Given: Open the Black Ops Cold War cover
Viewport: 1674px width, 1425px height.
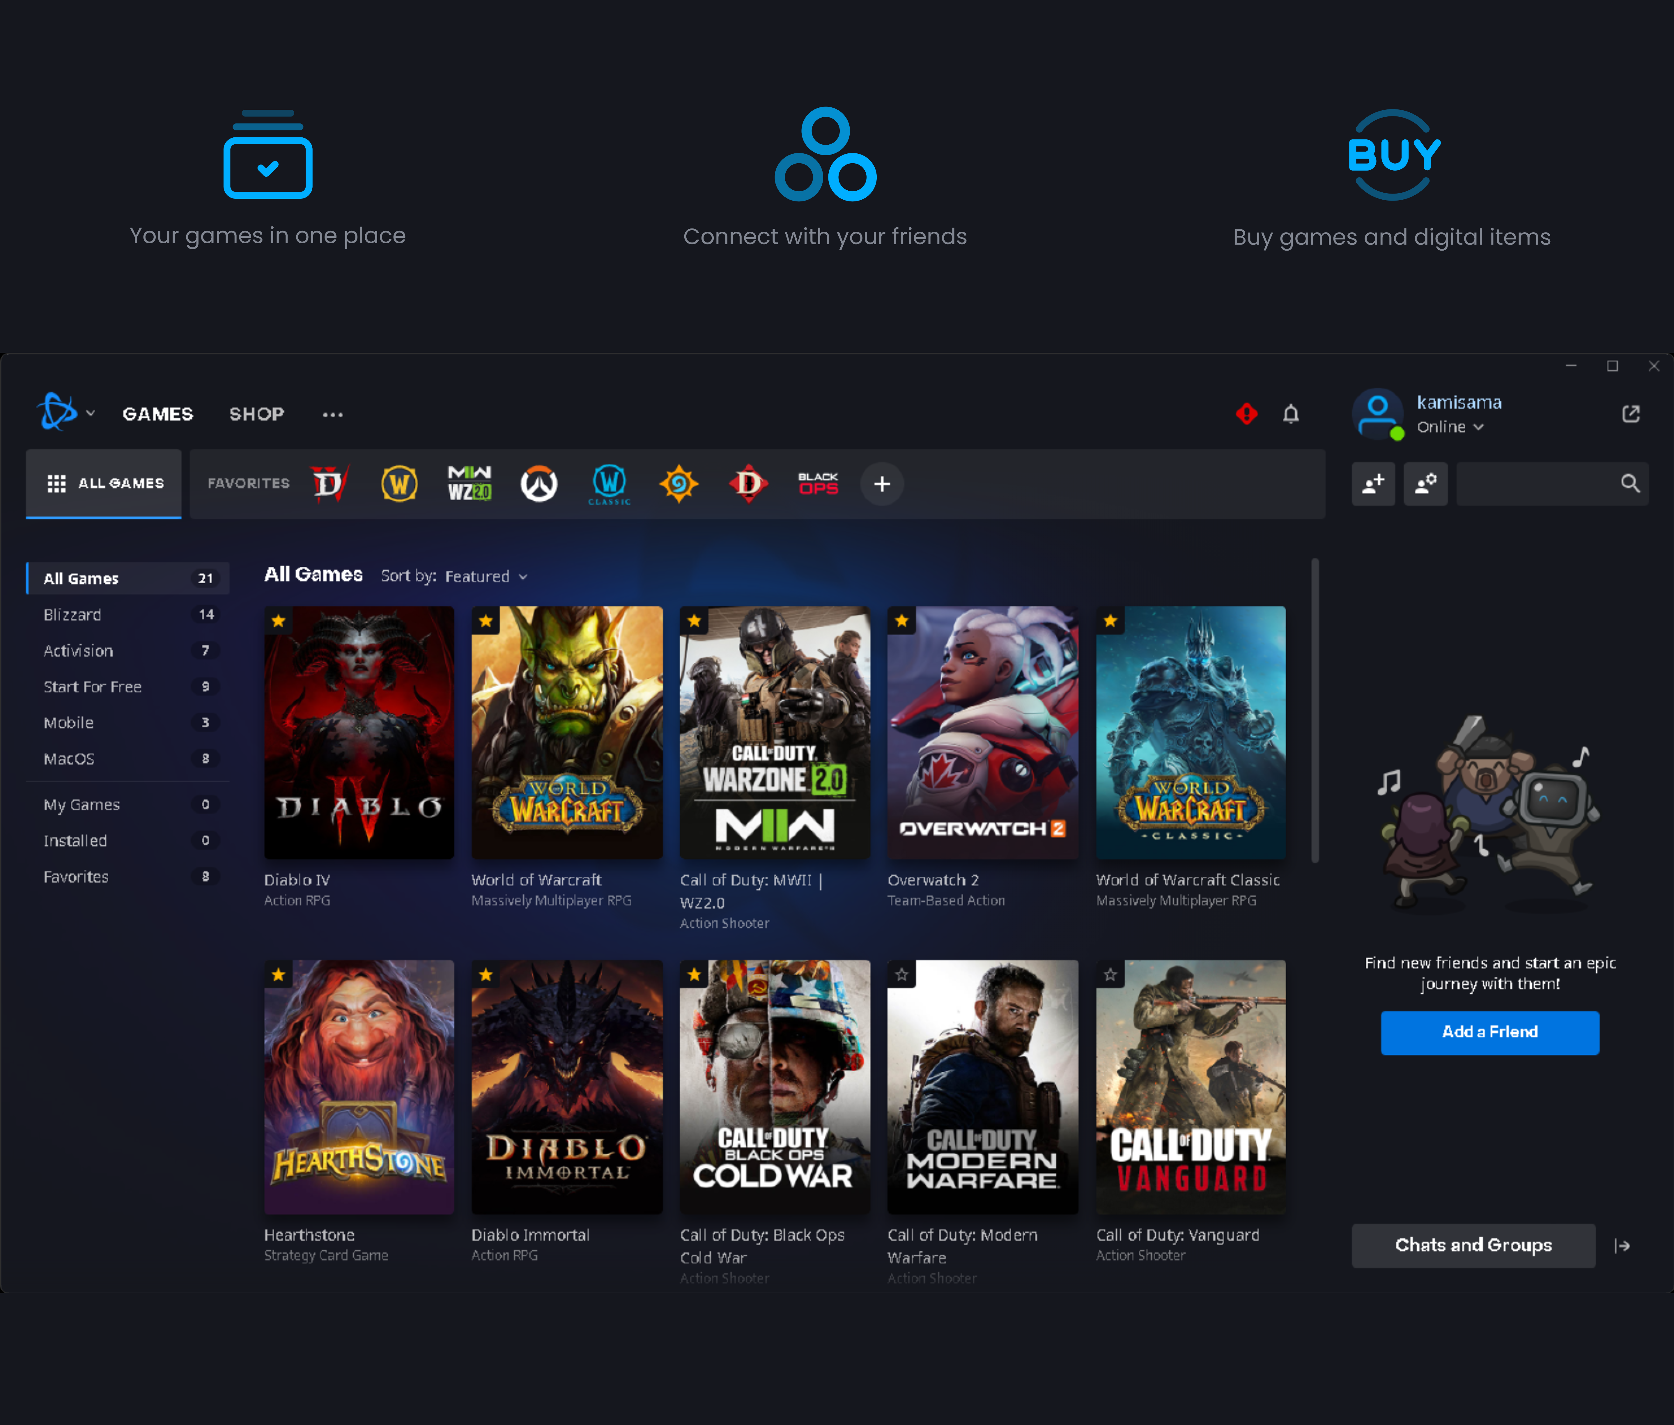Looking at the screenshot, I should [x=775, y=1087].
